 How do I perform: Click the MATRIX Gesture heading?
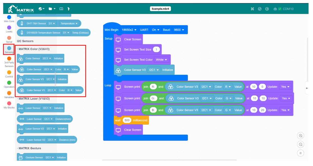click(30, 148)
